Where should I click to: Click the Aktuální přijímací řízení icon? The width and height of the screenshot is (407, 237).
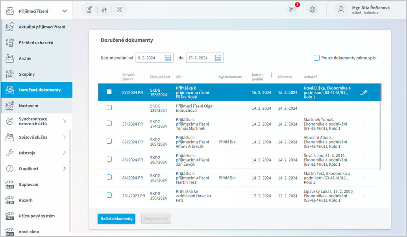[10, 27]
